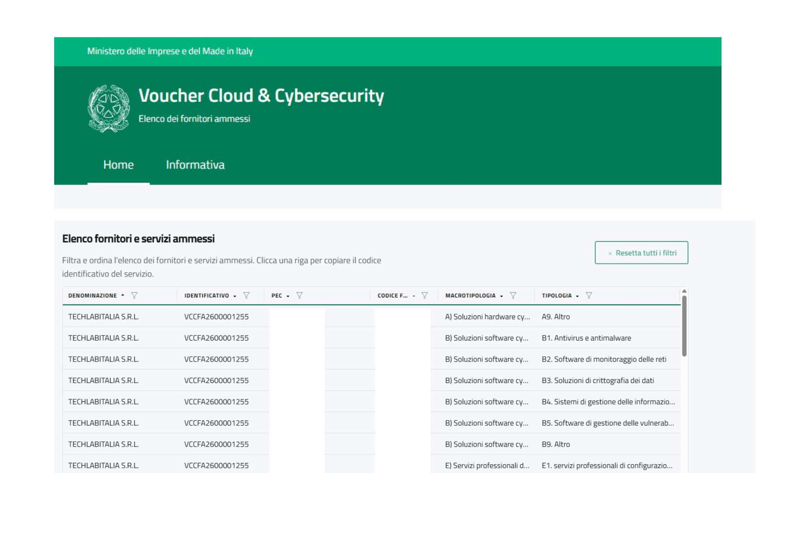Image resolution: width=786 pixels, height=556 pixels.
Task: Select row B5. Software di gestione delle vulnerab...
Action: 372,422
